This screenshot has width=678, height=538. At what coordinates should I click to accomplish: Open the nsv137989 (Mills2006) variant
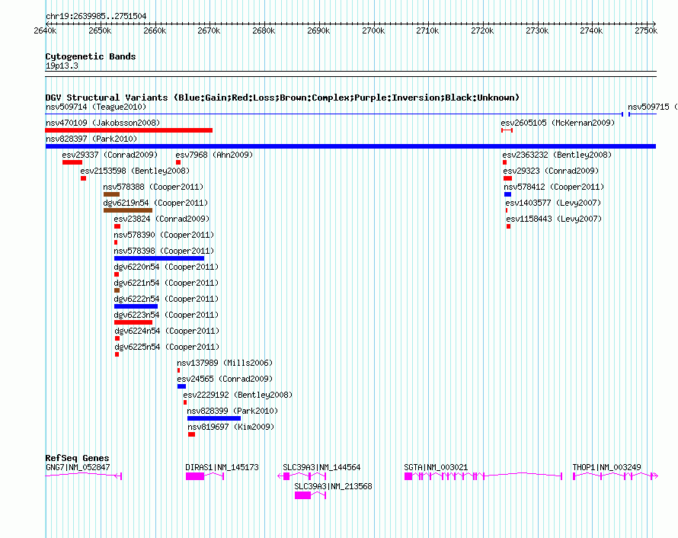[x=225, y=363]
